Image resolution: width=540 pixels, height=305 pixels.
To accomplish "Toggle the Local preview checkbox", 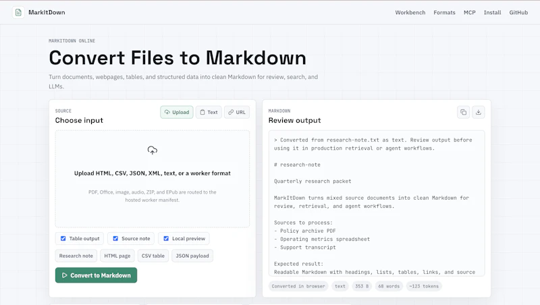I will pyautogui.click(x=166, y=239).
